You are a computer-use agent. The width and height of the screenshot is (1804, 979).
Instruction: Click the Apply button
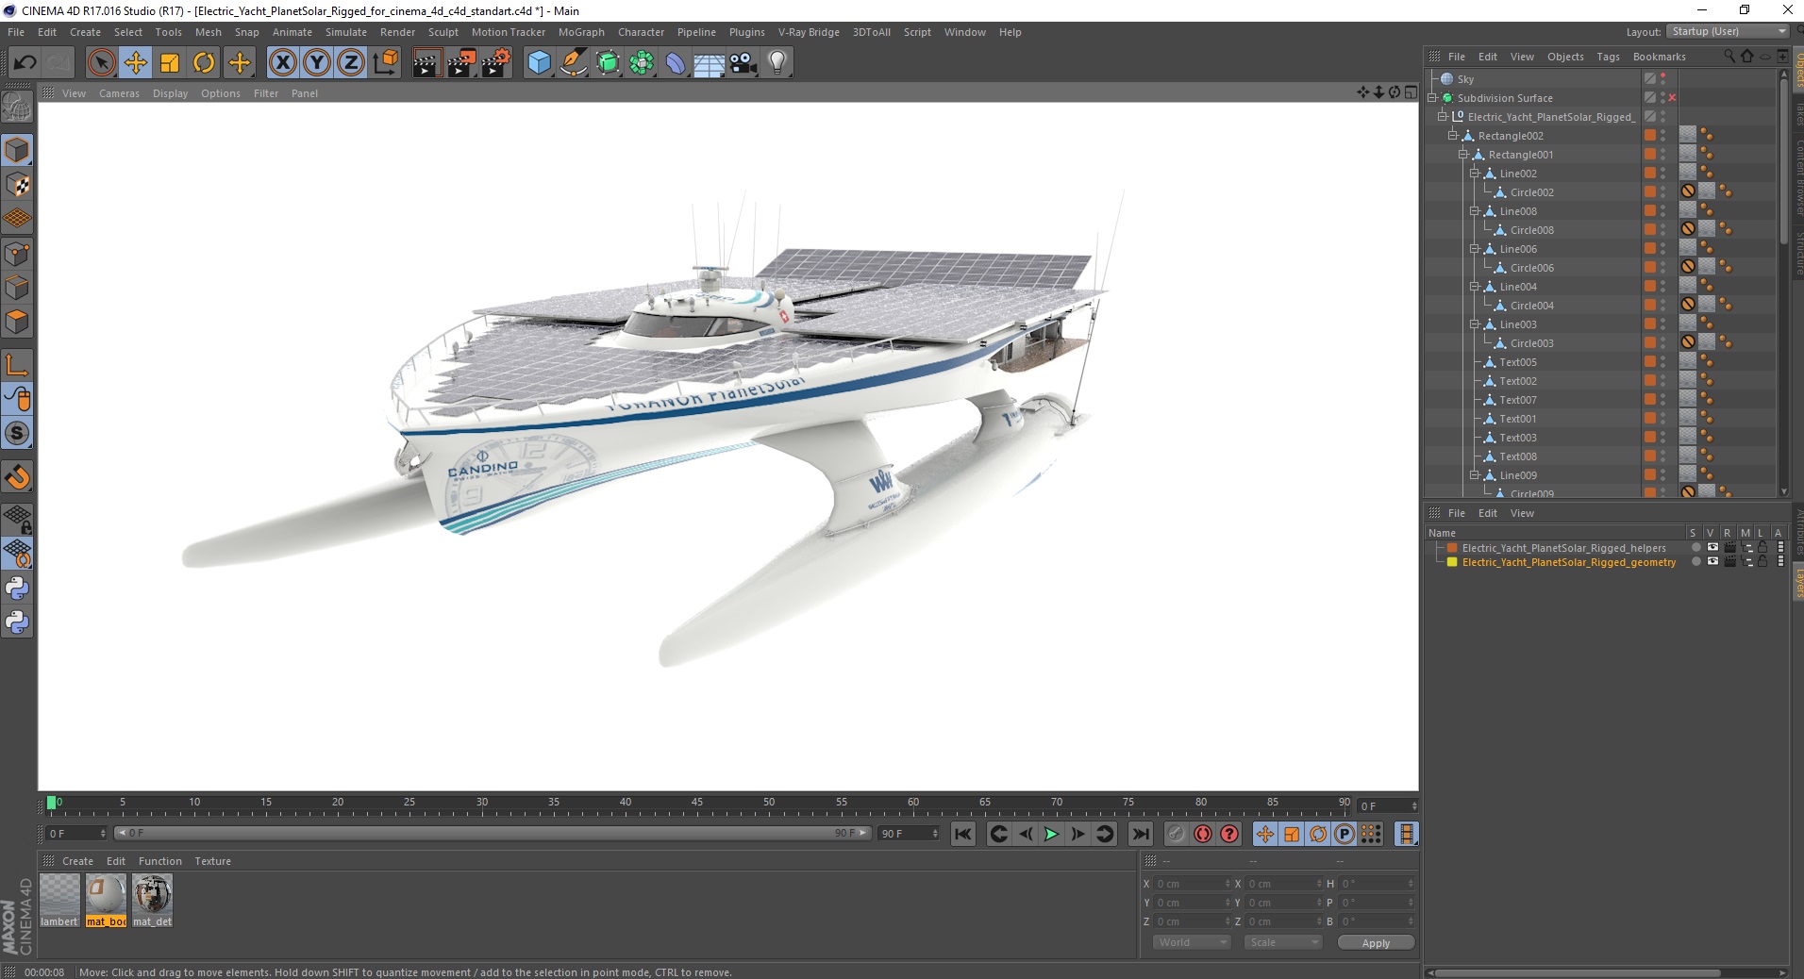tap(1376, 943)
